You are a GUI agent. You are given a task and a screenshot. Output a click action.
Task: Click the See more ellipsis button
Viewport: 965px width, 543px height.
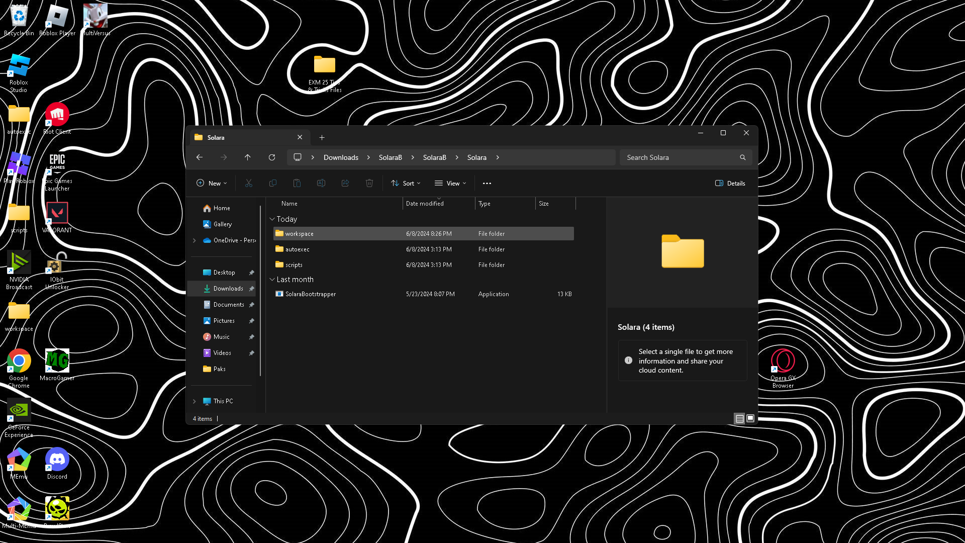click(x=487, y=184)
